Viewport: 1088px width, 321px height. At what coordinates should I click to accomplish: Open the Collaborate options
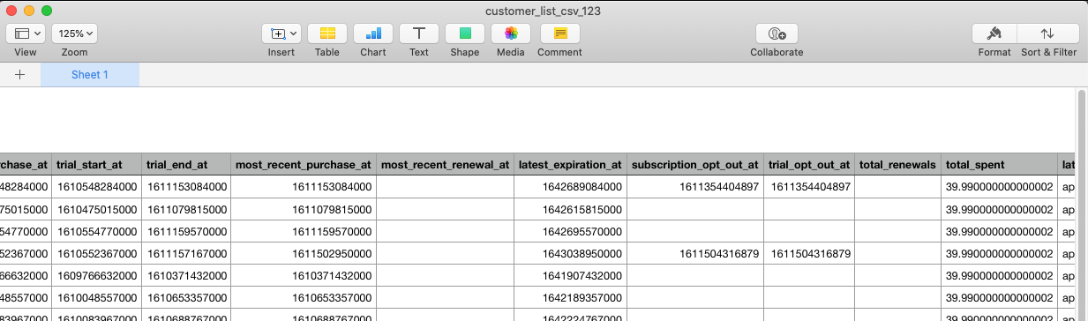[x=777, y=34]
